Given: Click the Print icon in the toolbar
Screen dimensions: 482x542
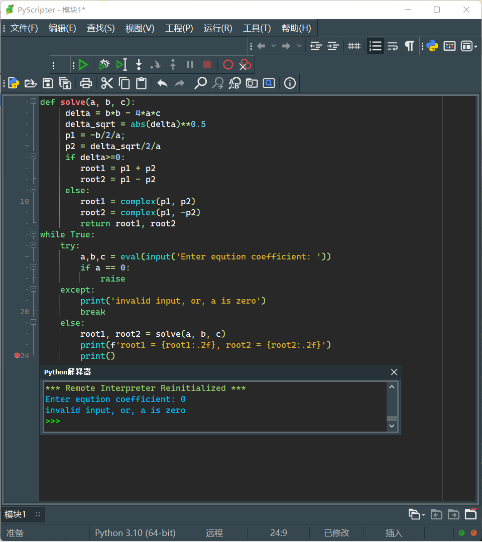Looking at the screenshot, I should [86, 83].
